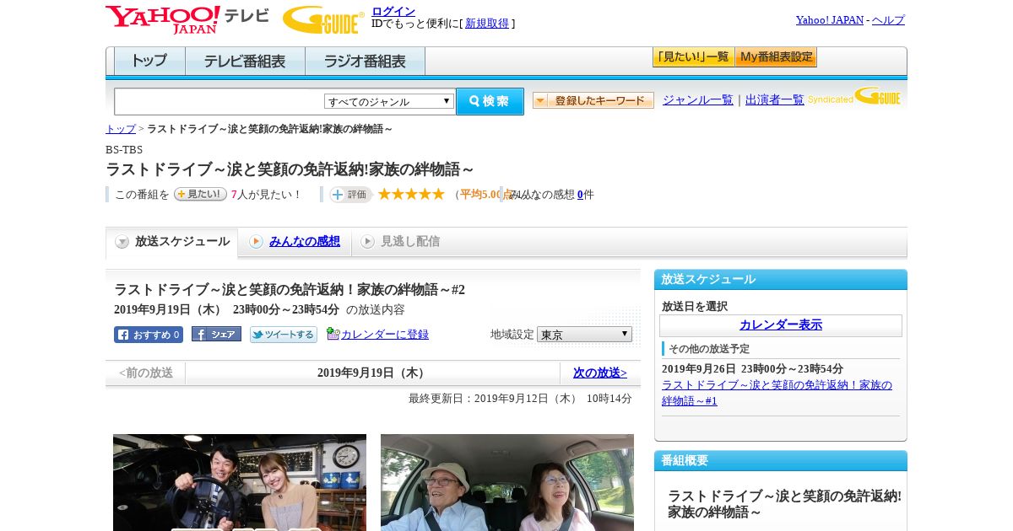Screen dimensions: 1013x531
Task: Open the すべてのジャンル genre dropdown
Action: click(x=389, y=101)
